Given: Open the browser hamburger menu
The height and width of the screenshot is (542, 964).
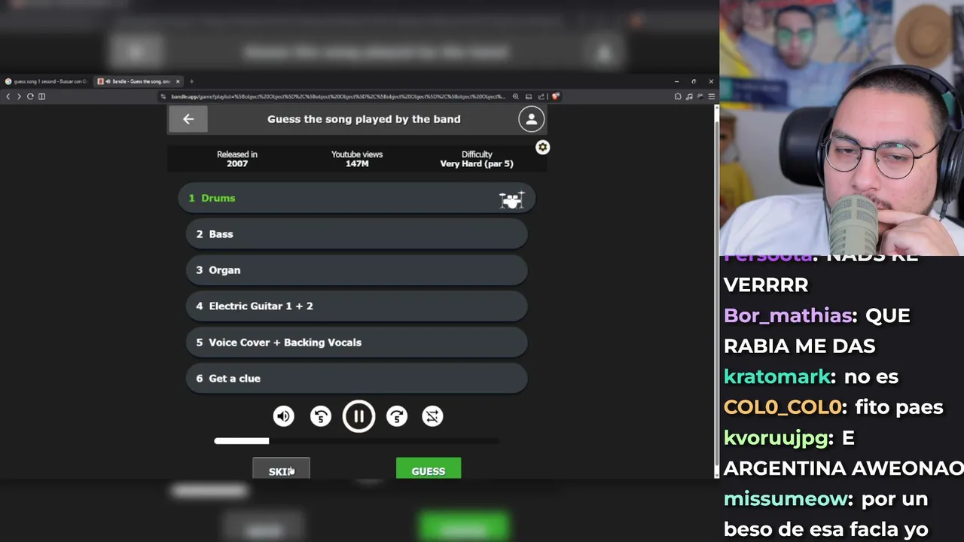Looking at the screenshot, I should pyautogui.click(x=711, y=96).
